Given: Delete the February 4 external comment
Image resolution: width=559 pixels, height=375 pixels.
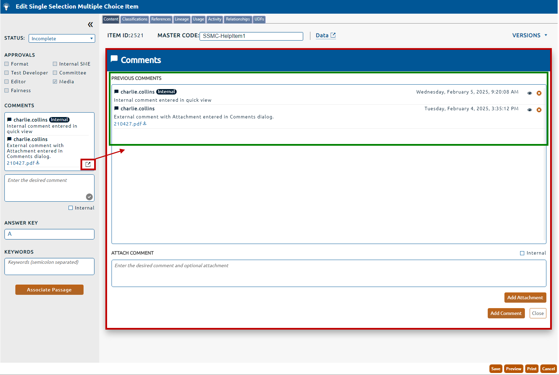Looking at the screenshot, I should (x=539, y=110).
